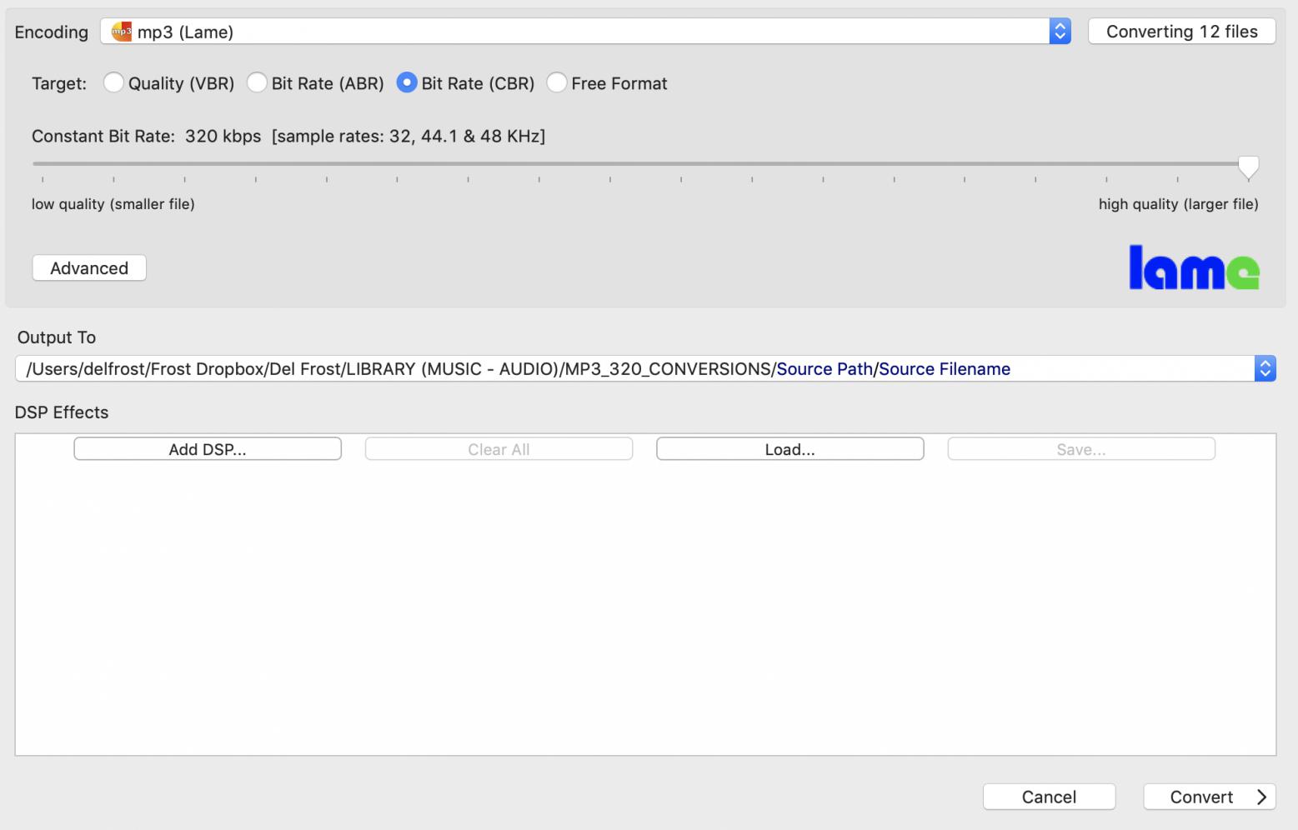
Task: Click the arrow on the Convert button
Action: coord(1261,797)
